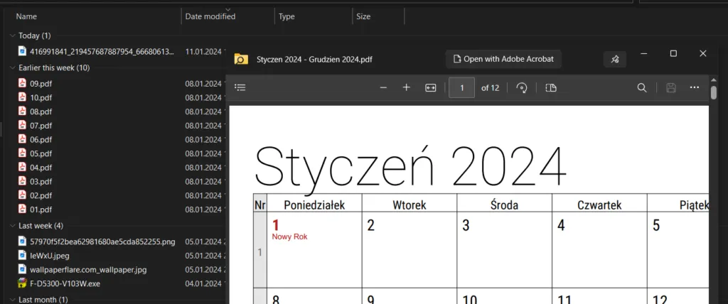Open the PDF contents sidebar list icon
This screenshot has width=728, height=304.
tap(240, 87)
